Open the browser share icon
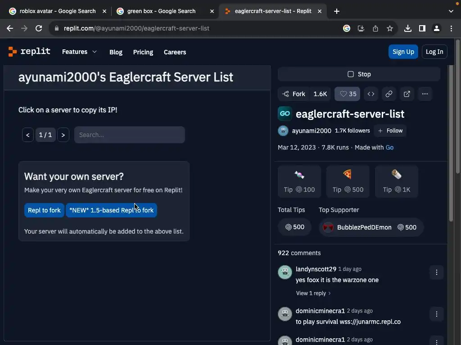The height and width of the screenshot is (345, 461). (x=375, y=28)
